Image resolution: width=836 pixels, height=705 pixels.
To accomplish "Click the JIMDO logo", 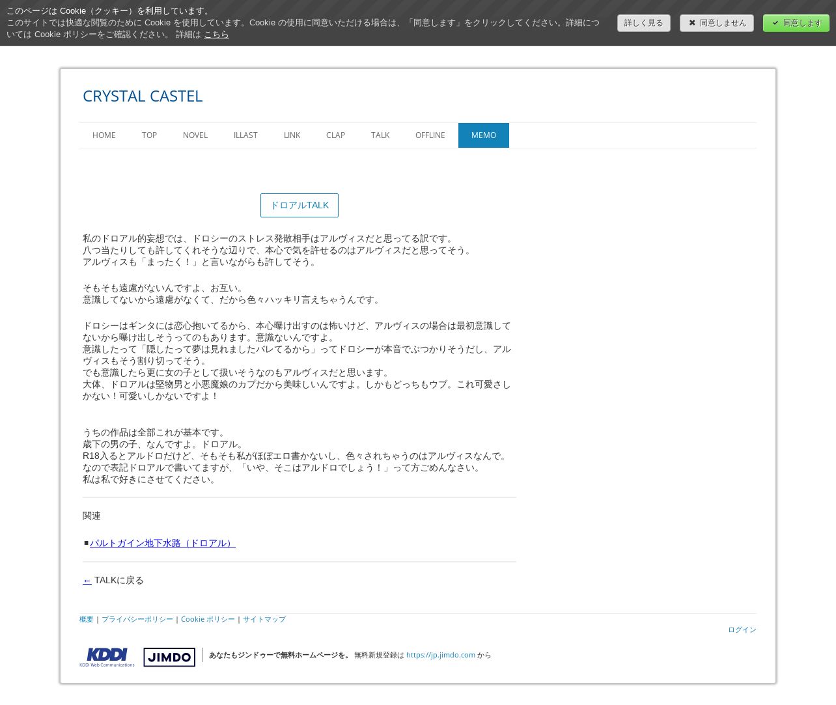I will pos(169,657).
